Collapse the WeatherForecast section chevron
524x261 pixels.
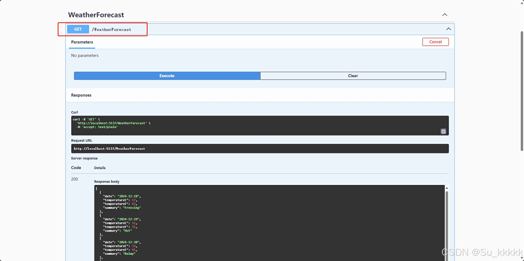(445, 15)
